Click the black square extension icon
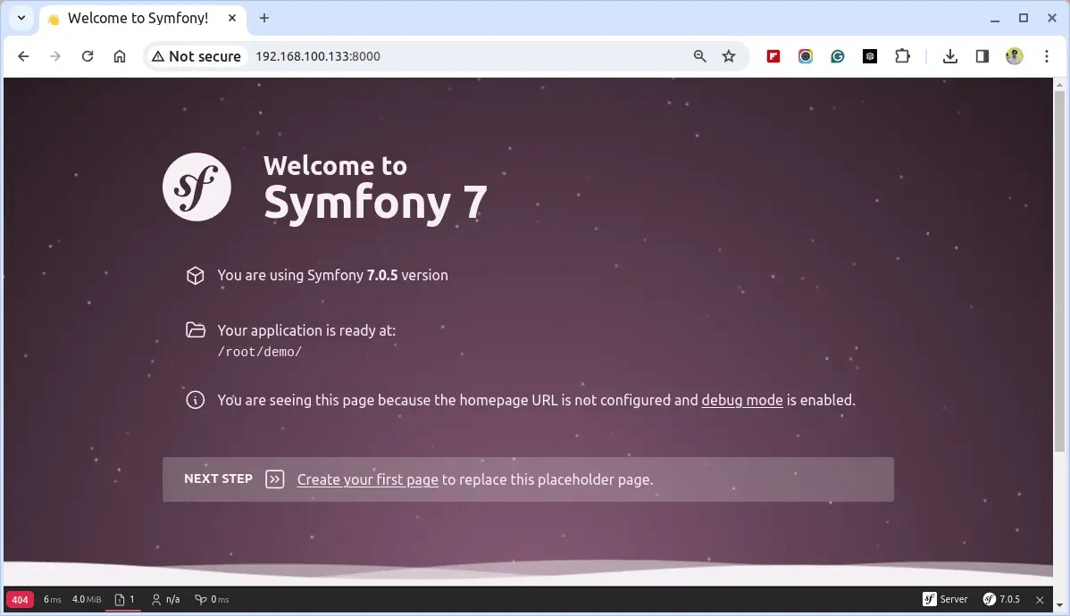 pyautogui.click(x=869, y=56)
